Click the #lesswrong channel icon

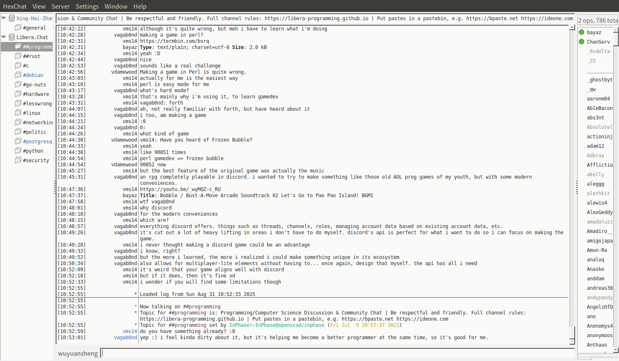[x=18, y=103]
